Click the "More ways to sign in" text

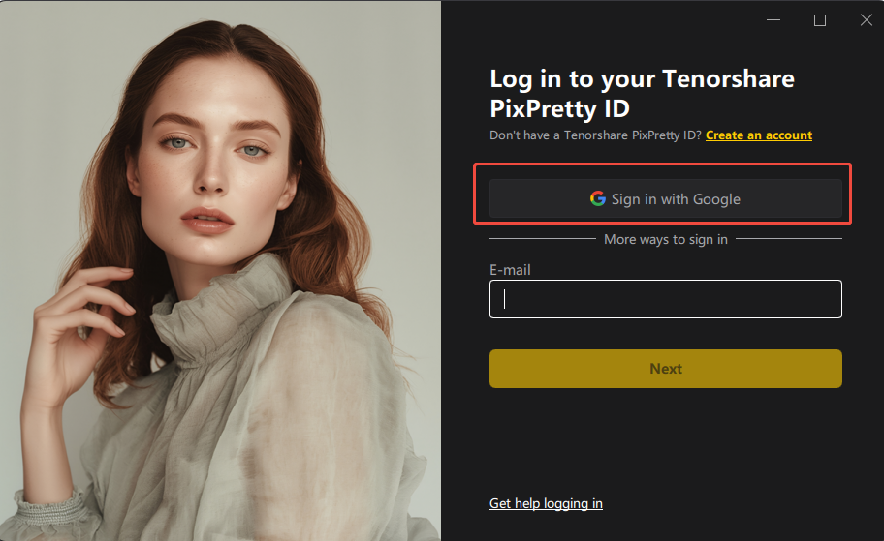coord(666,239)
